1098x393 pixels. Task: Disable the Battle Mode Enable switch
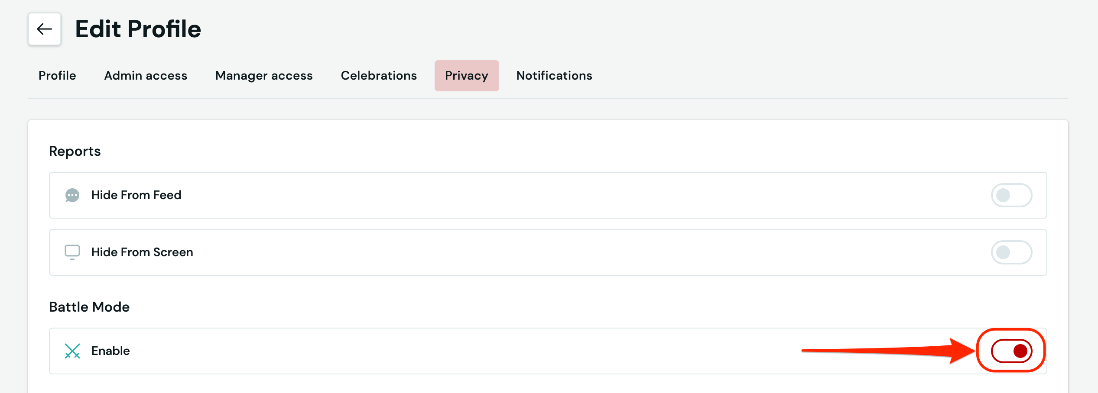click(x=1011, y=351)
